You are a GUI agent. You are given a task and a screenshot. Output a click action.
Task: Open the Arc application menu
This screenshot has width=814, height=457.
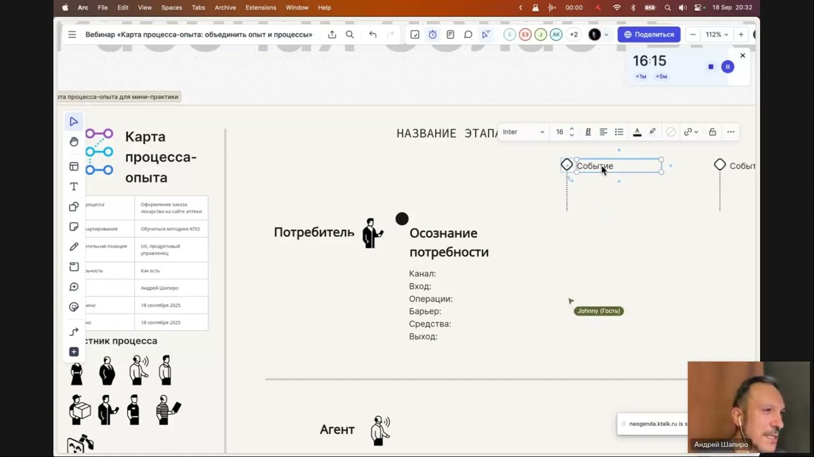pyautogui.click(x=83, y=8)
